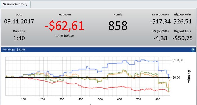Image resolution: width=197 pixels, height=105 pixels.
Task: Click the Winnings header bar label
Action: pos(14,50)
